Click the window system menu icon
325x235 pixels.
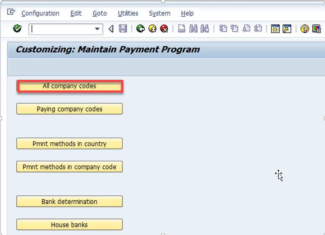(x=11, y=12)
